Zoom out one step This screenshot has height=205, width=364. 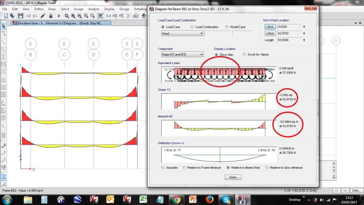coord(92,16)
